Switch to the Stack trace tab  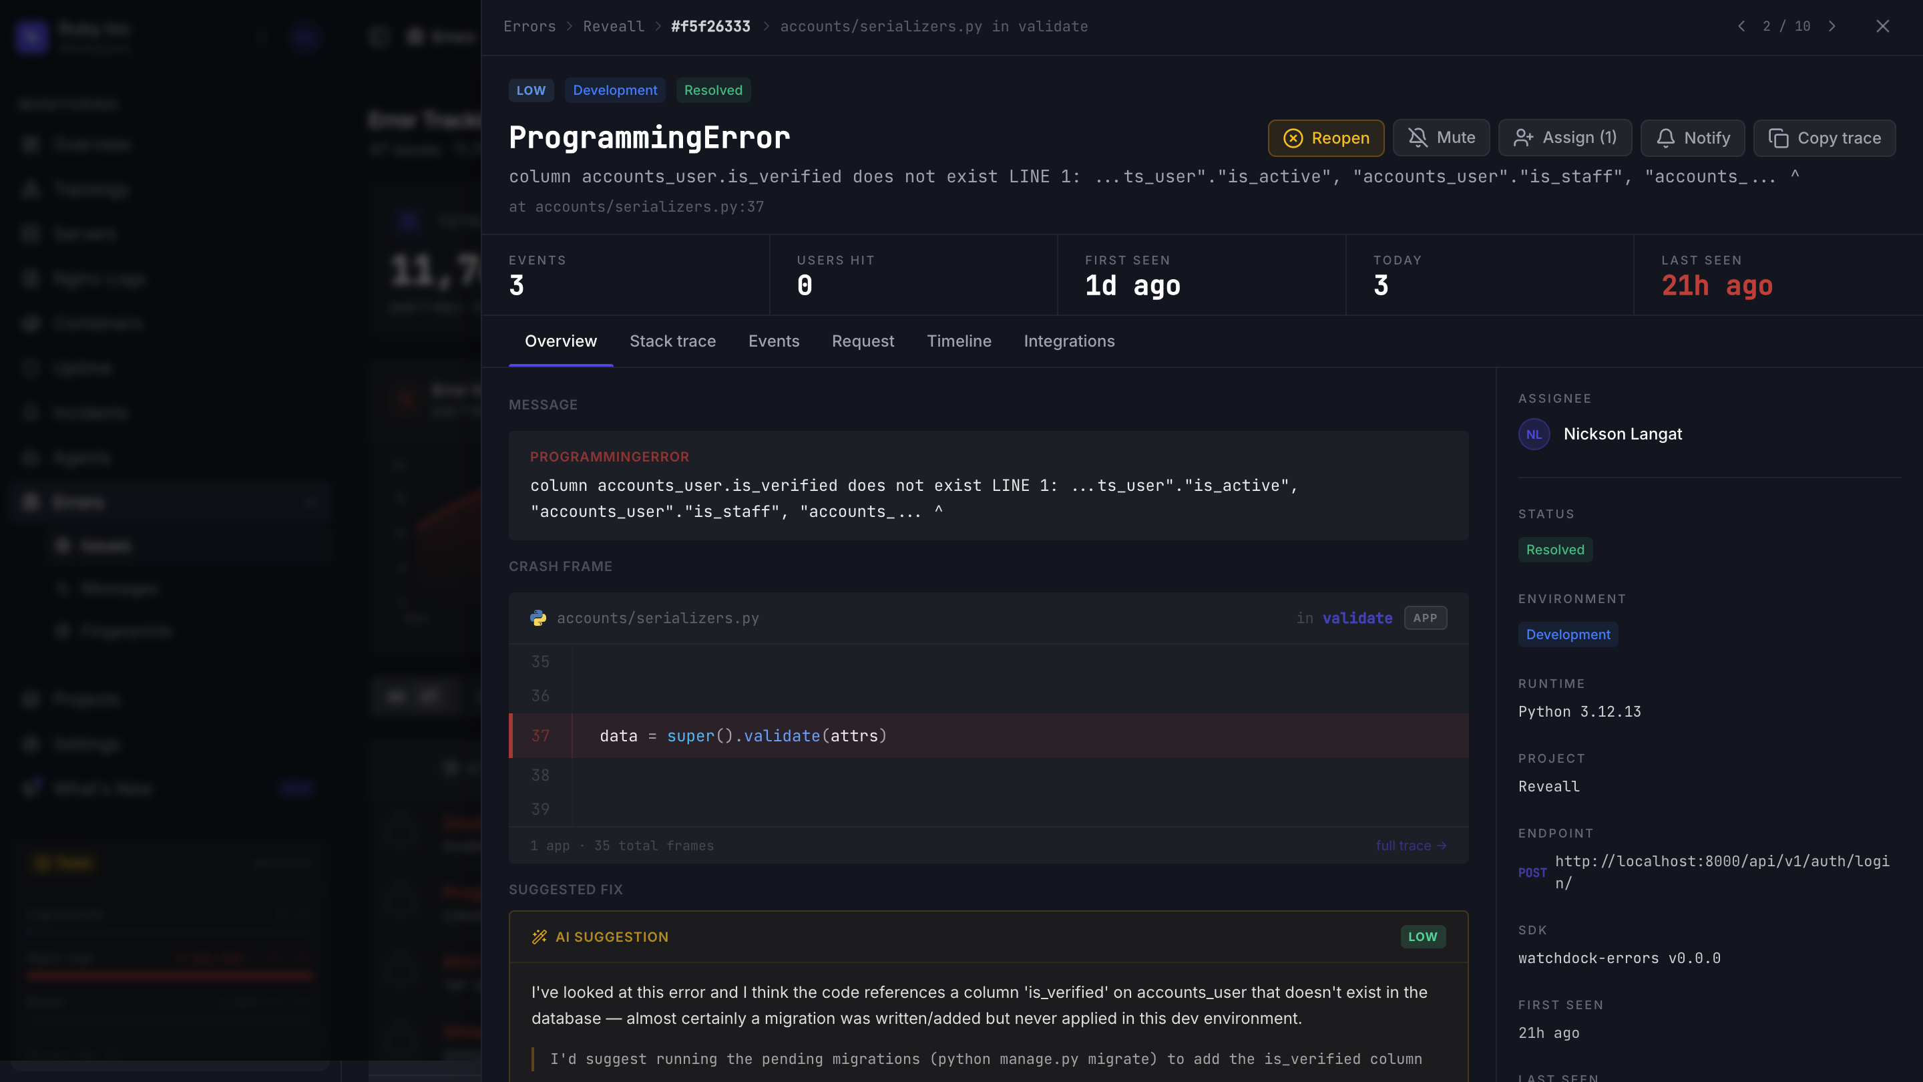point(672,341)
